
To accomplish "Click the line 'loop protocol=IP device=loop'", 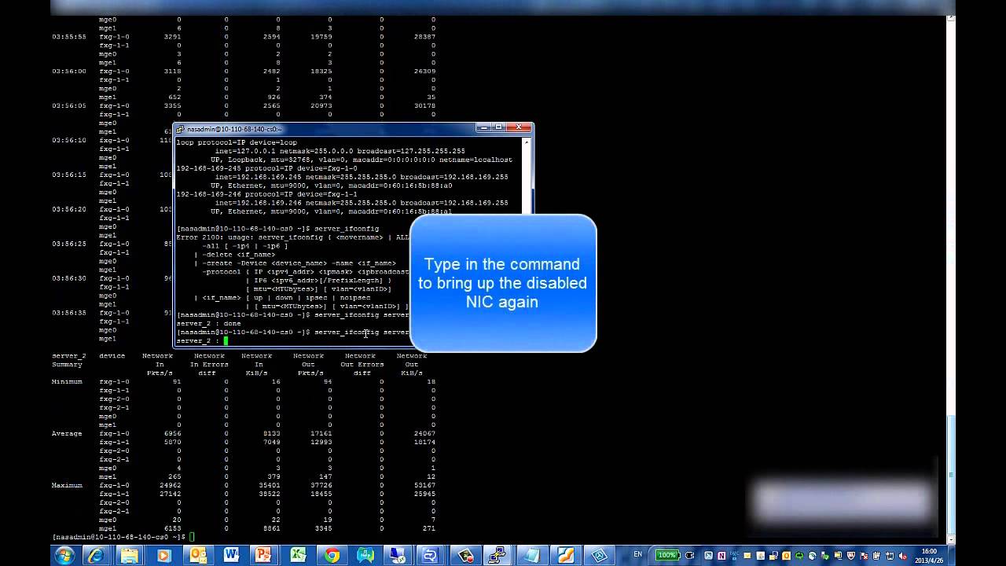I will pos(237,142).
